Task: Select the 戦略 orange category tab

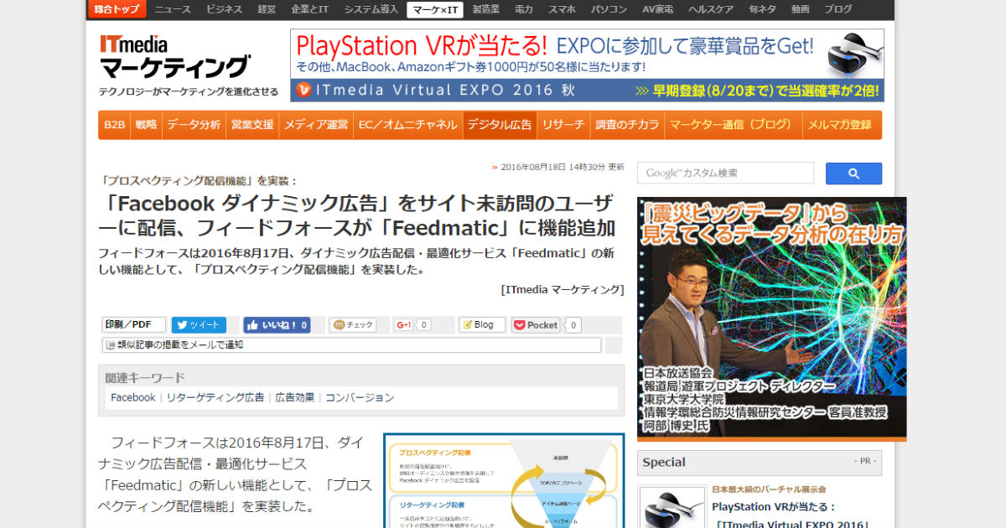Action: pos(146,125)
